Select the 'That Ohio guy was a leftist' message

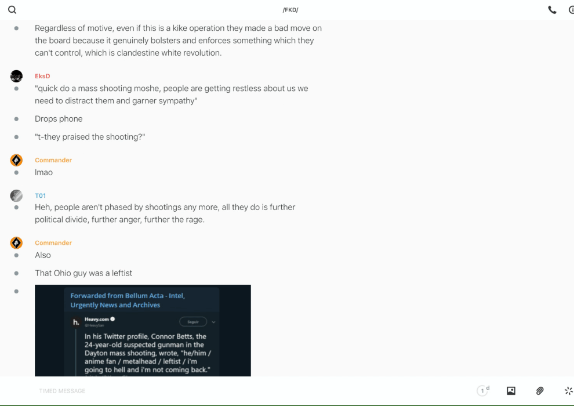pos(83,273)
